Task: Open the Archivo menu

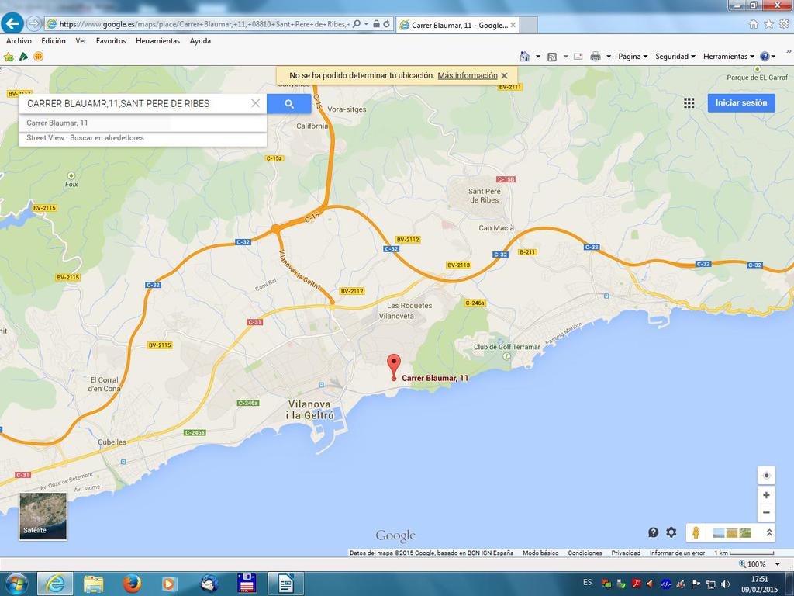Action: coord(19,41)
